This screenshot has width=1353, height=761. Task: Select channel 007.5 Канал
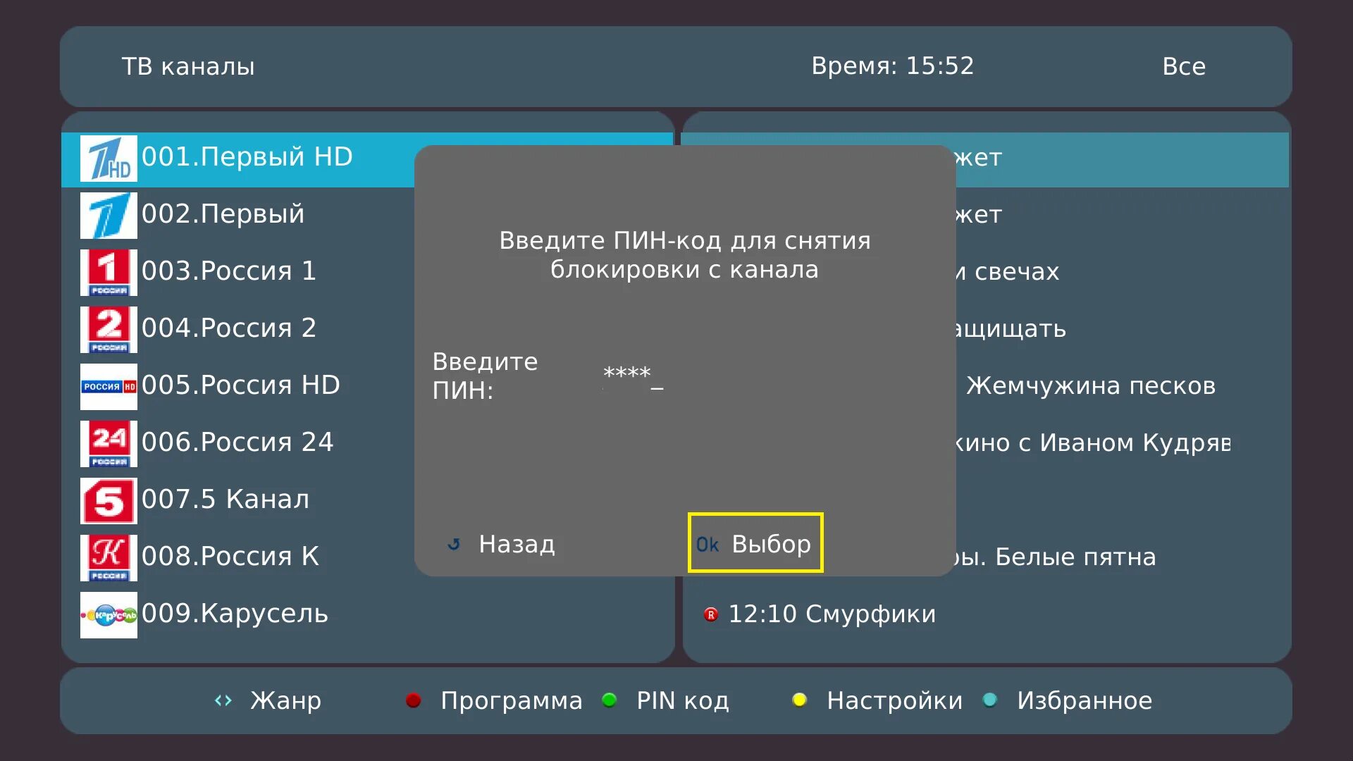click(225, 500)
